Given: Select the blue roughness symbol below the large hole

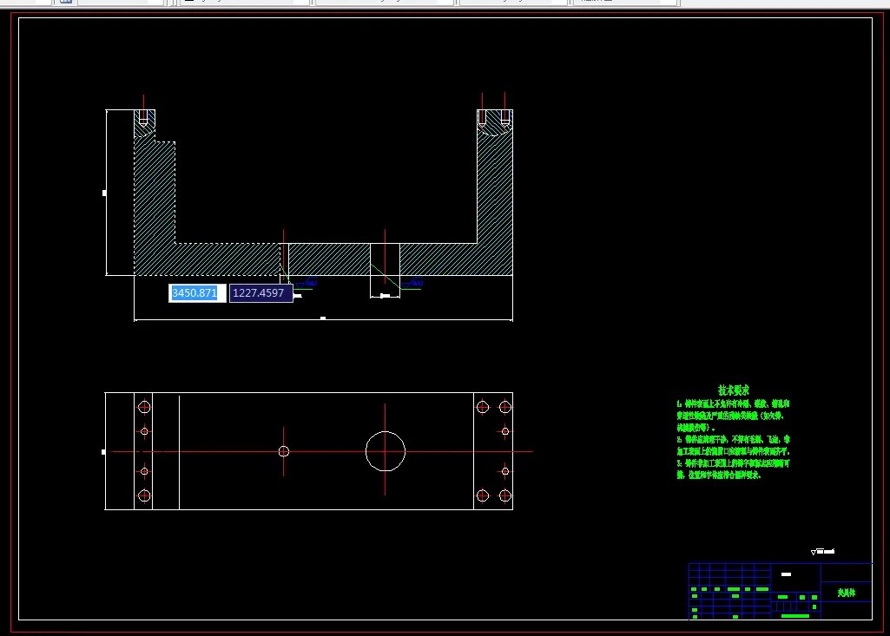Looking at the screenshot, I should (414, 283).
